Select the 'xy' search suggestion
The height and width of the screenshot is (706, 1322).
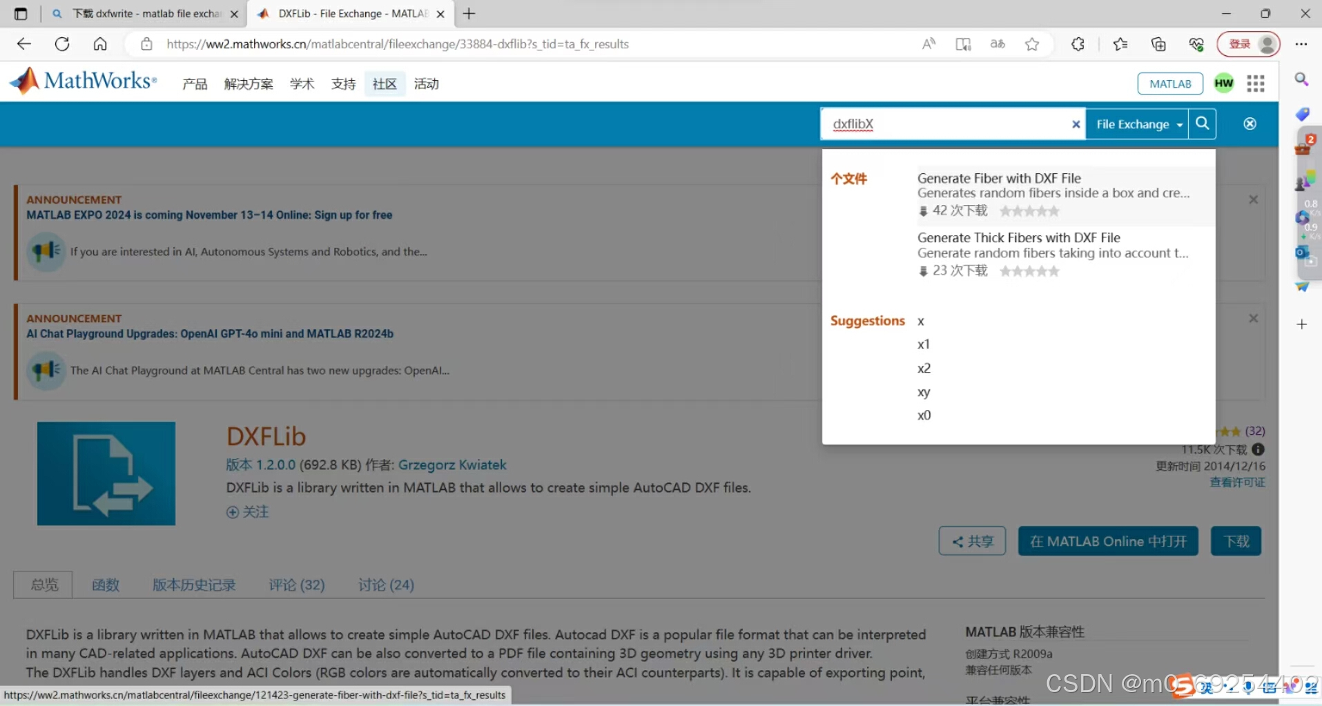click(924, 392)
